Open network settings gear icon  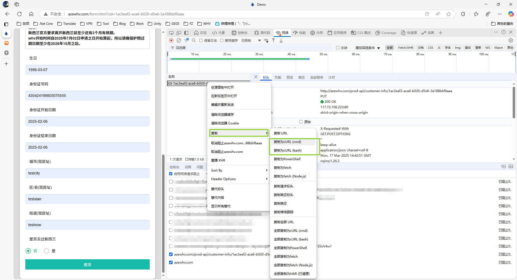(511, 40)
